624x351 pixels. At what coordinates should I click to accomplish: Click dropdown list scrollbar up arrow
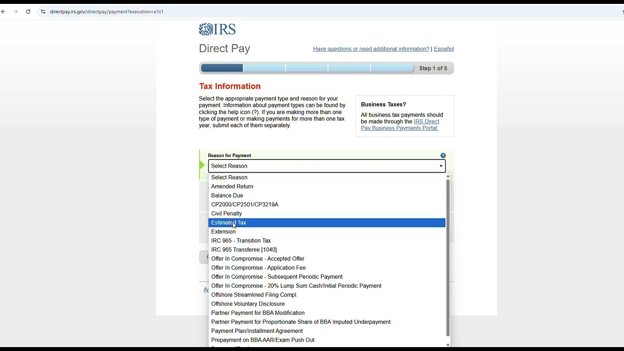[x=448, y=176]
